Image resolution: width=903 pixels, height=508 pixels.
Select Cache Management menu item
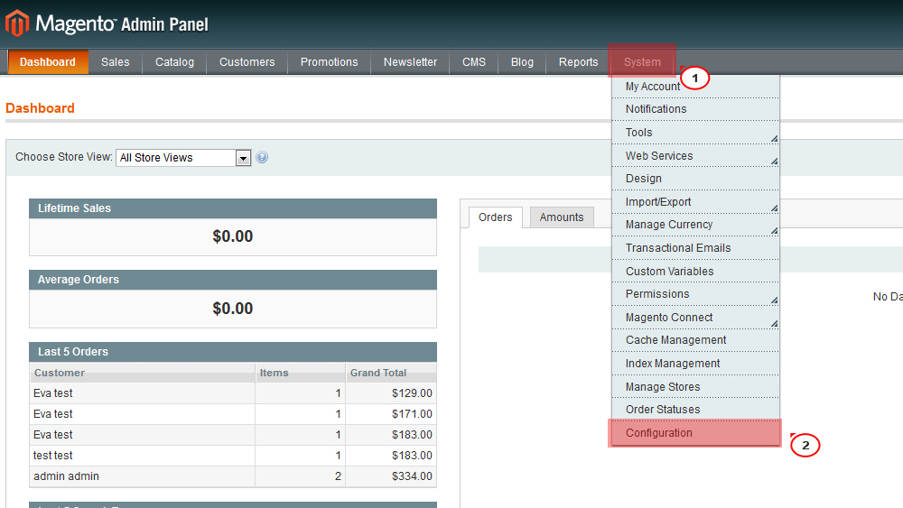(695, 340)
